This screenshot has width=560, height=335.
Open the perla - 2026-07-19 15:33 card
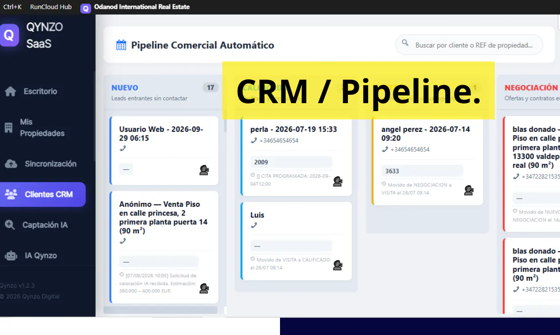click(296, 156)
